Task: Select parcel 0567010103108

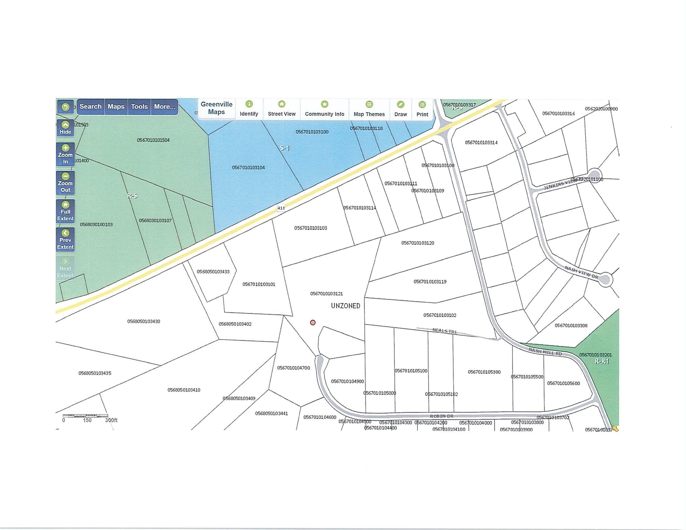Action: 438,166
